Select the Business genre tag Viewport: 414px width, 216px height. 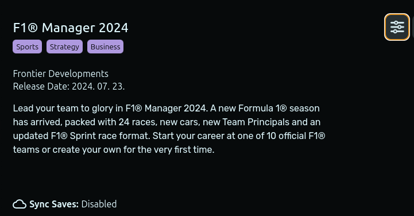tap(105, 47)
